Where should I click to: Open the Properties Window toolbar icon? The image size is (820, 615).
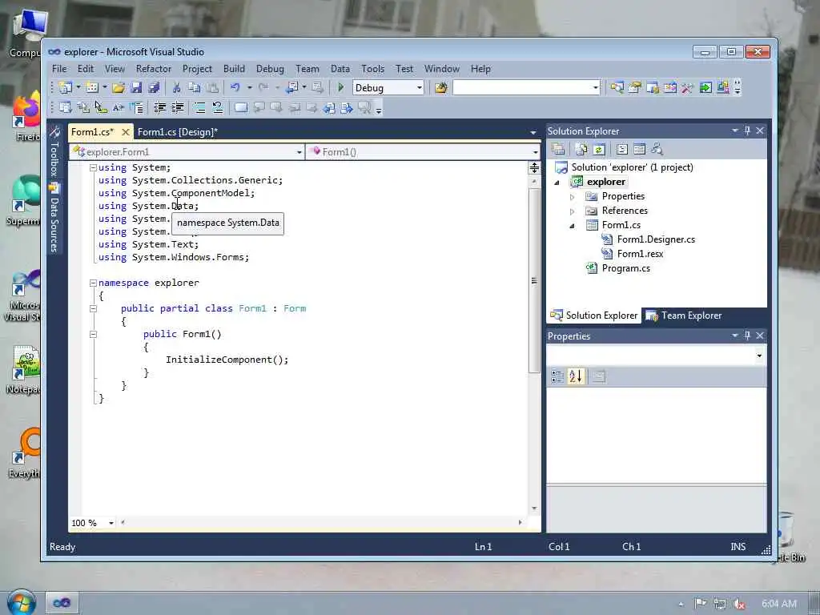tap(634, 88)
